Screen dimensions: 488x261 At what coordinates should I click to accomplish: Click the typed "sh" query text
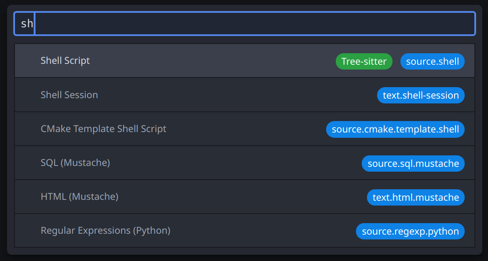pyautogui.click(x=27, y=24)
